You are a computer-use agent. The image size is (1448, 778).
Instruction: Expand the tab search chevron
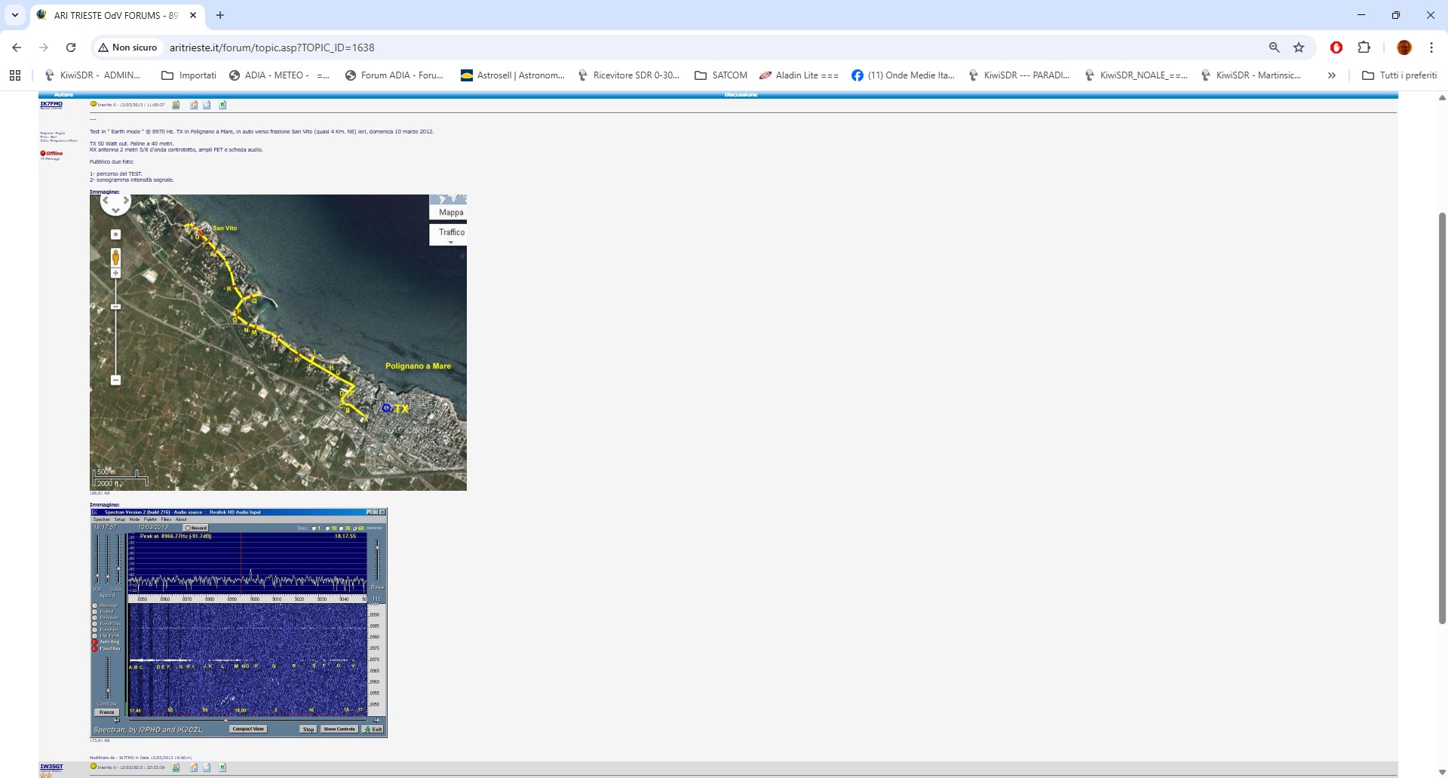point(15,15)
